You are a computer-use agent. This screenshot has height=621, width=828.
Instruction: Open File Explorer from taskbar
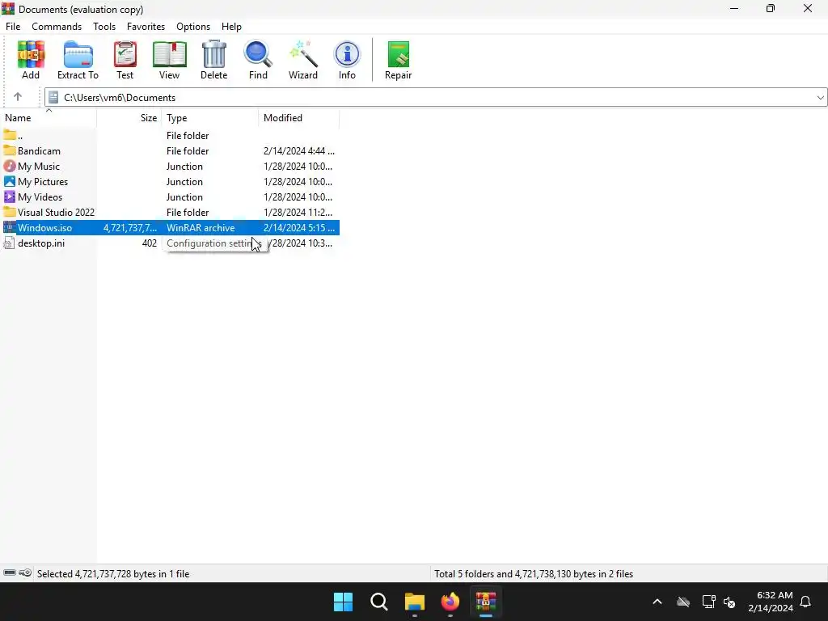[415, 602]
